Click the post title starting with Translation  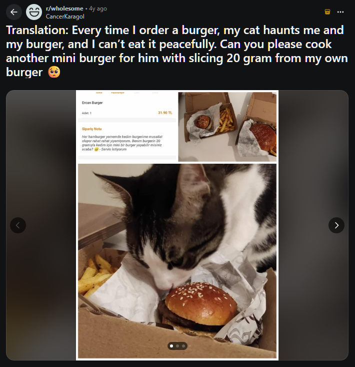tap(177, 51)
